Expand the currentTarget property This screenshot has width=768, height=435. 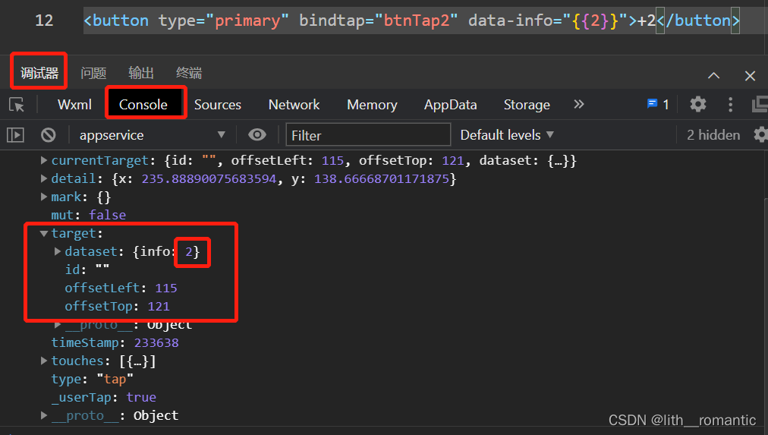click(x=43, y=160)
